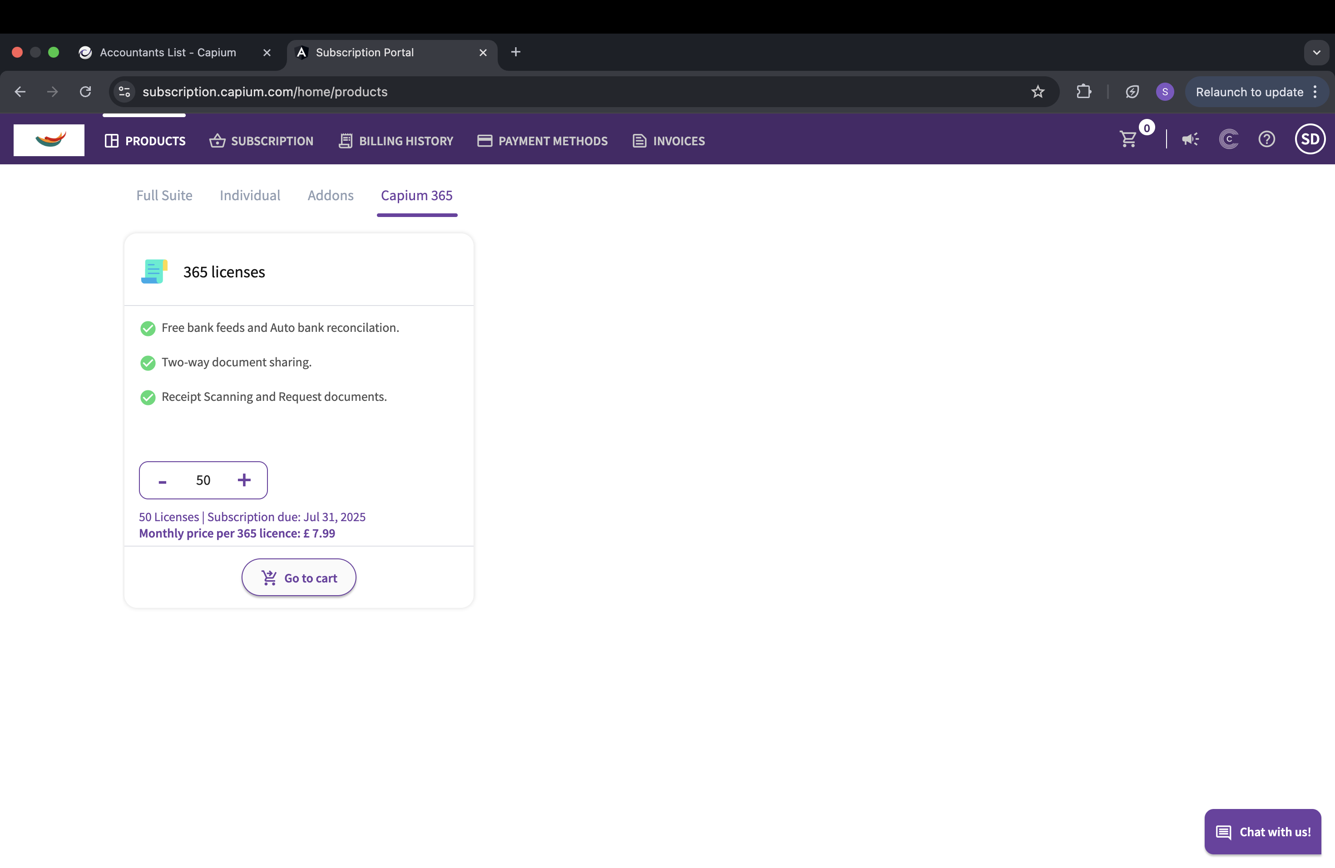
Task: Open the shopping cart icon
Action: (1128, 139)
